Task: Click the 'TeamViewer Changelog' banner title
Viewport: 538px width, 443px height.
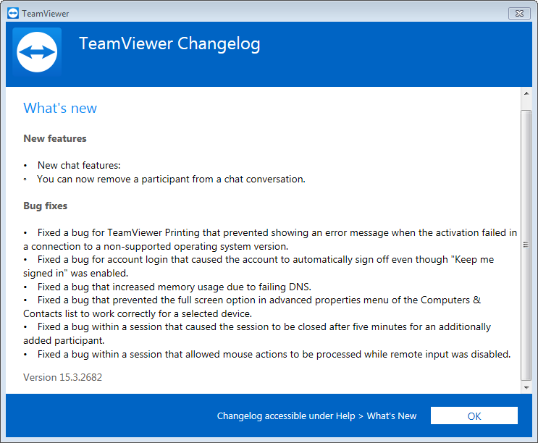Action: pyautogui.click(x=169, y=44)
